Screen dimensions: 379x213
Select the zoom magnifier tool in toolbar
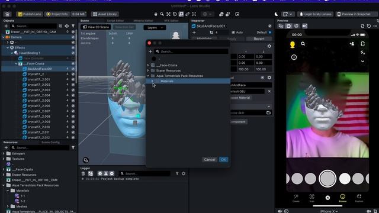point(162,14)
